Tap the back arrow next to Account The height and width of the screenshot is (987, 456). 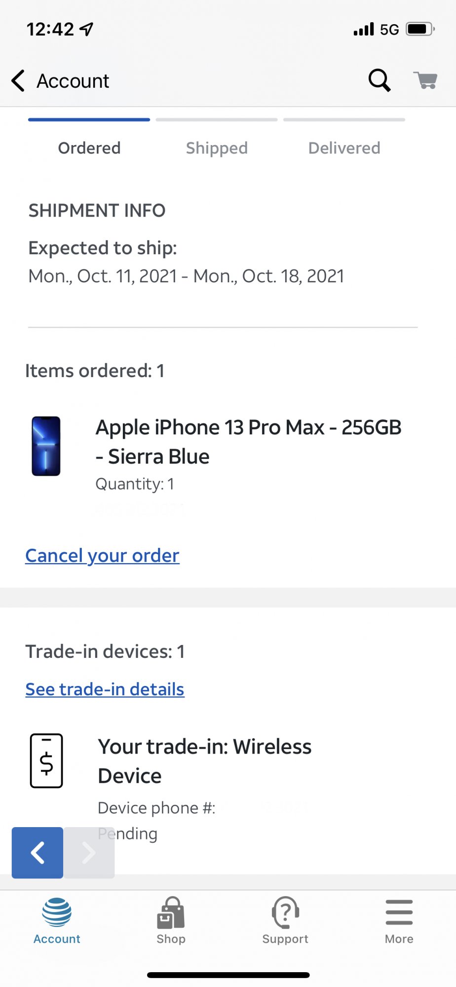click(x=18, y=80)
